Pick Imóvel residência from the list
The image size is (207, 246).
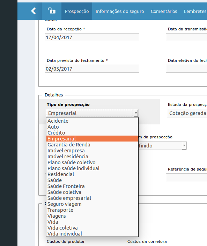tap(92, 157)
